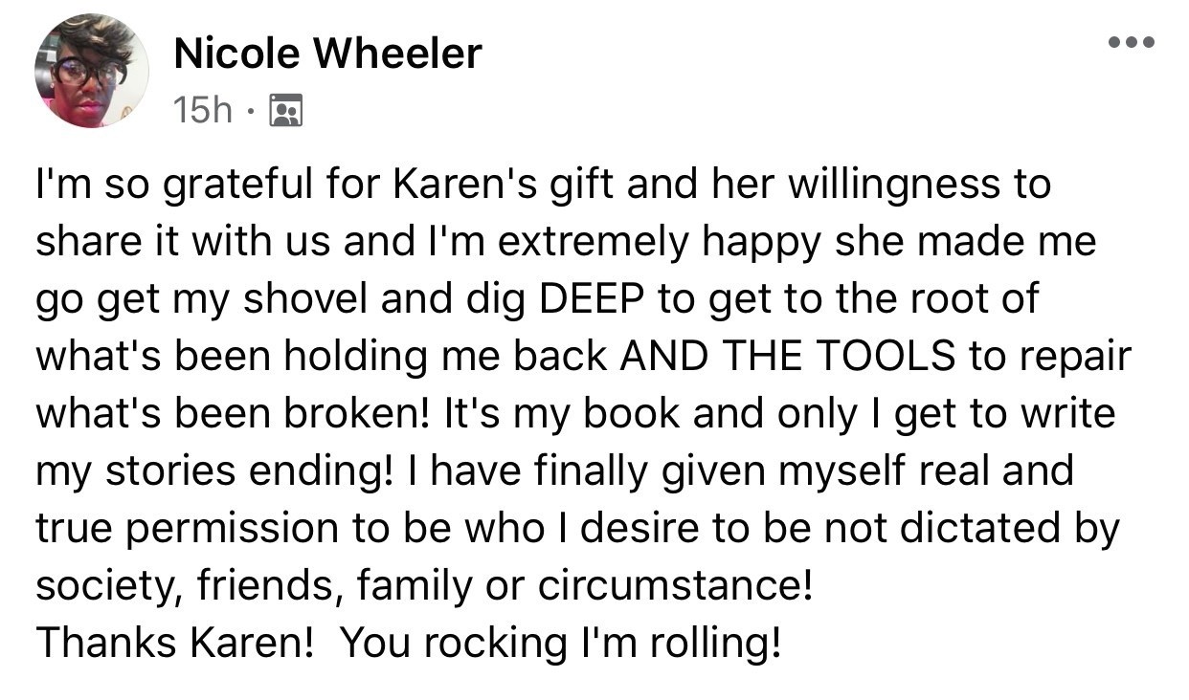Open the three-dot post options menu
1189x700 pixels.
(1131, 42)
